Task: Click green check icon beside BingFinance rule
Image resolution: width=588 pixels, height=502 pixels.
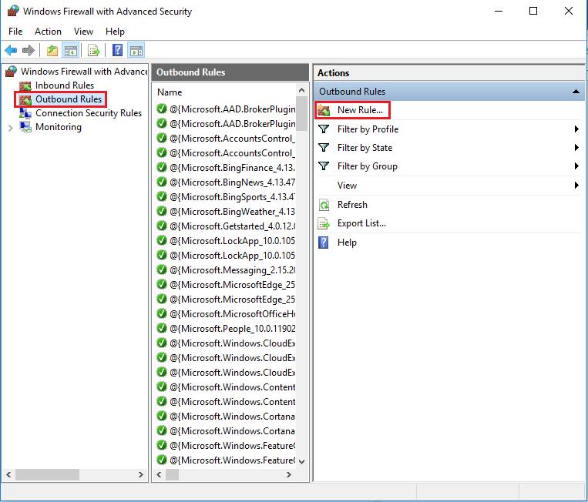Action: coord(162,167)
